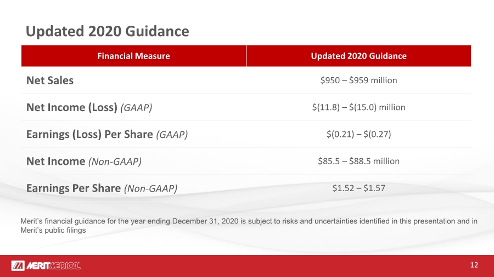Click the $950 – $959 million value
Screen dimensions: 494x277
[x=358, y=80]
